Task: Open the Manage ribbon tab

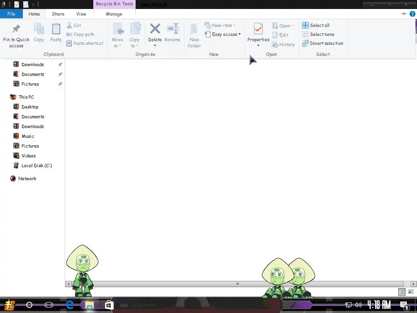Action: 114,14
